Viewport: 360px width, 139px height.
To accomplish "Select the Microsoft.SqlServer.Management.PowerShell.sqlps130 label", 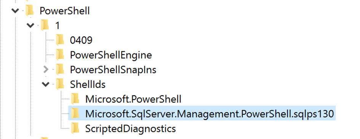I will [210, 114].
